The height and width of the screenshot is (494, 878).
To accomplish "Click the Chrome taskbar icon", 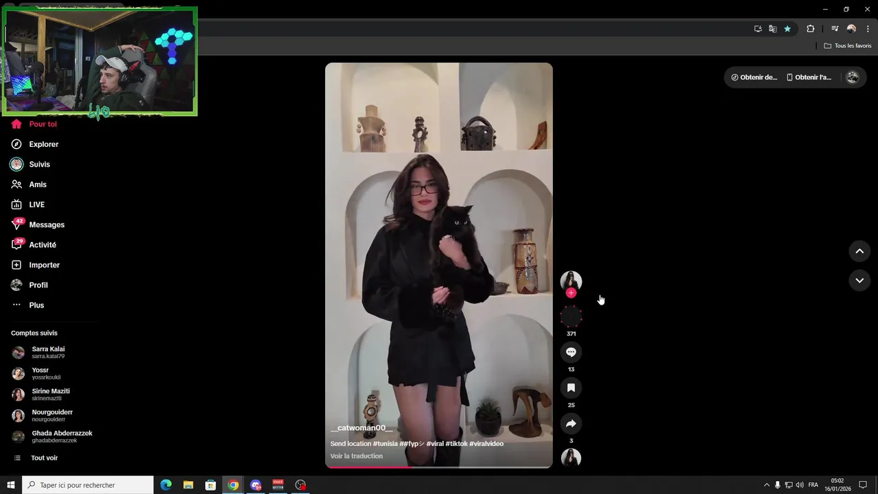I will (x=233, y=485).
